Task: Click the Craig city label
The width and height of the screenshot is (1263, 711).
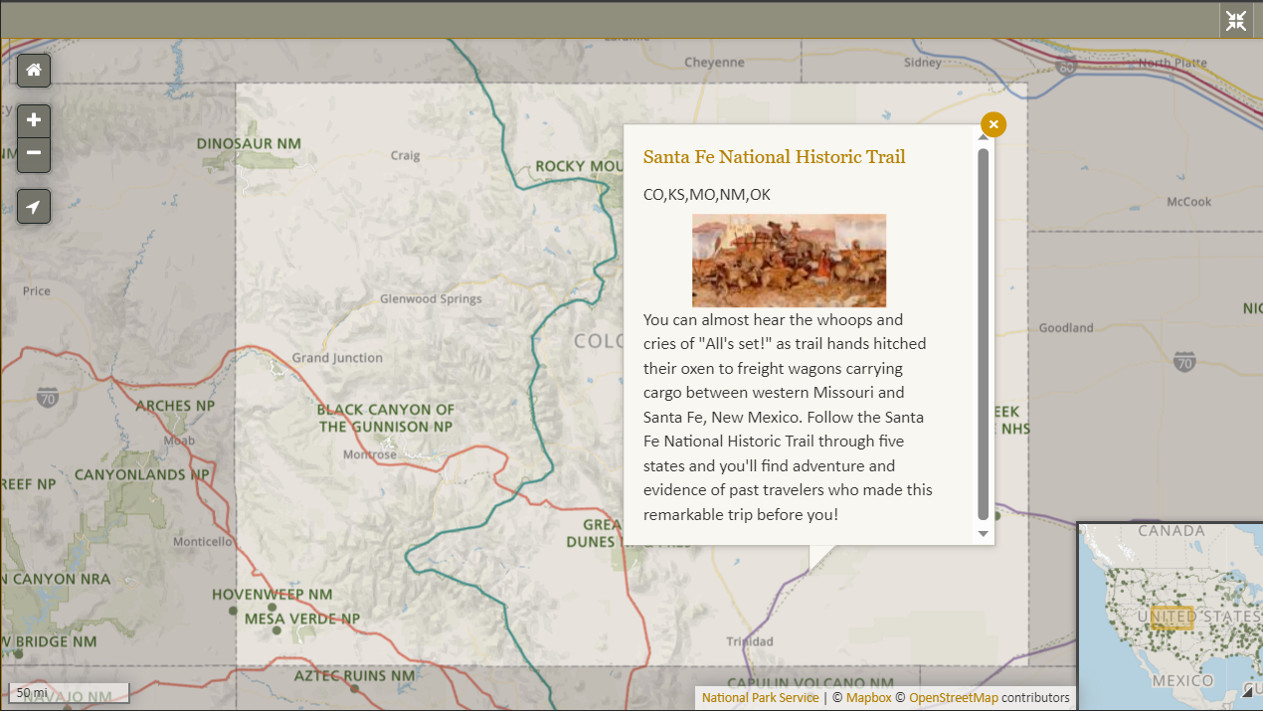Action: click(406, 155)
